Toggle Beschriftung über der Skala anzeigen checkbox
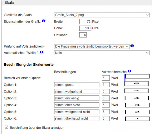This screenshot has width=156, height=134. [x=7, y=127]
